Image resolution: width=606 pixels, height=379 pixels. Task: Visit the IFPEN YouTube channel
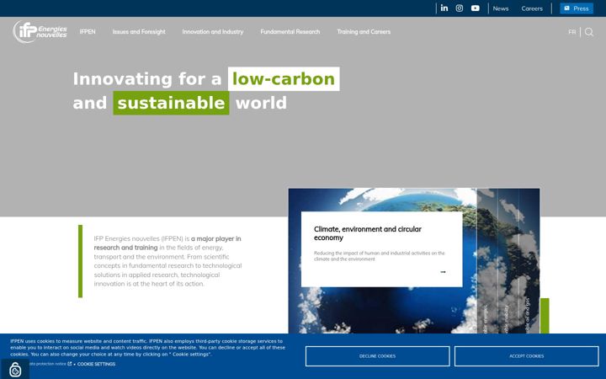[476, 8]
